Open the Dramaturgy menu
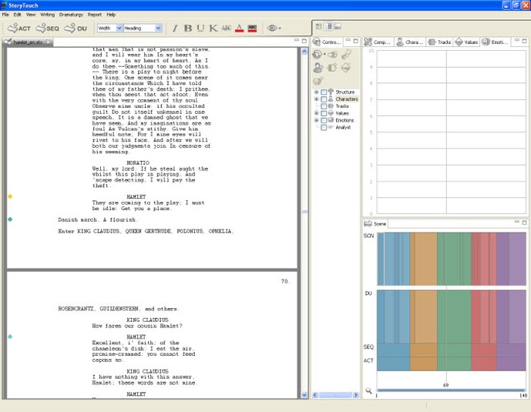Viewport: 531px width, 412px height. (x=71, y=15)
